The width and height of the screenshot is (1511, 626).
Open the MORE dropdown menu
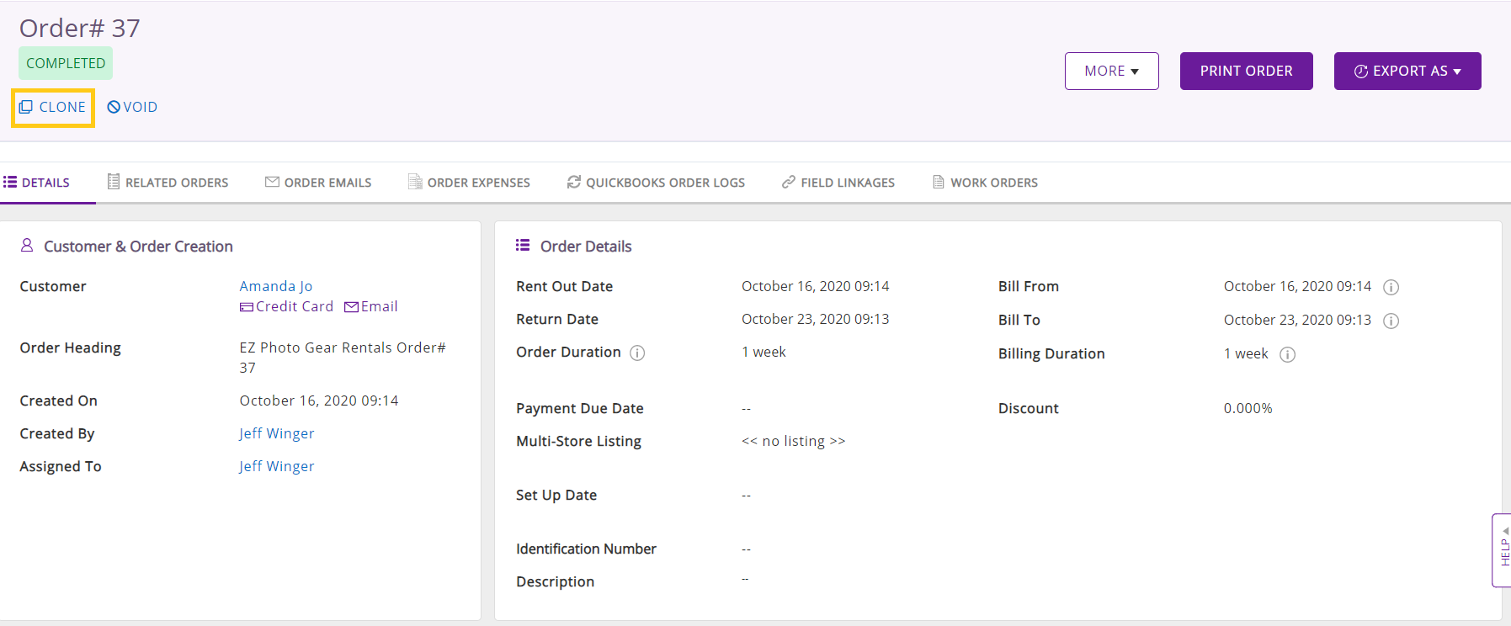click(x=1111, y=72)
